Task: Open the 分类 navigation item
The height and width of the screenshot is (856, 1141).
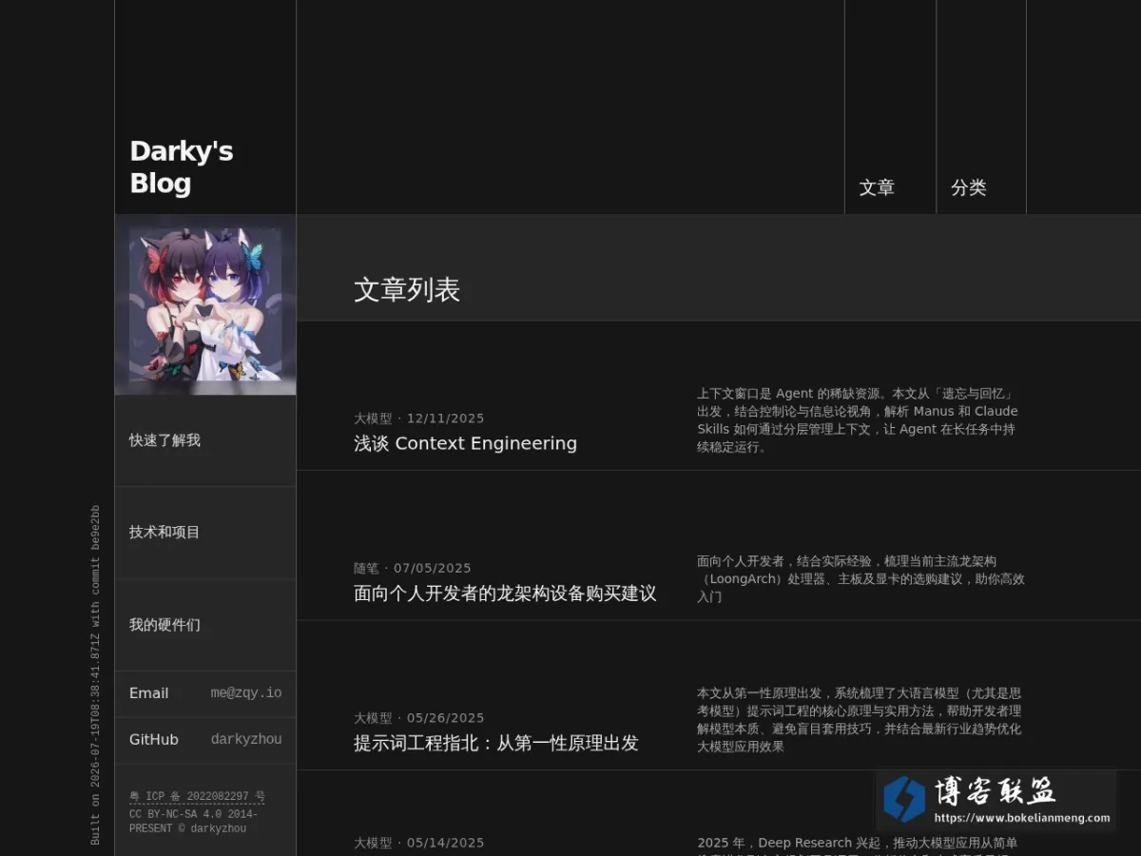Action: click(969, 187)
